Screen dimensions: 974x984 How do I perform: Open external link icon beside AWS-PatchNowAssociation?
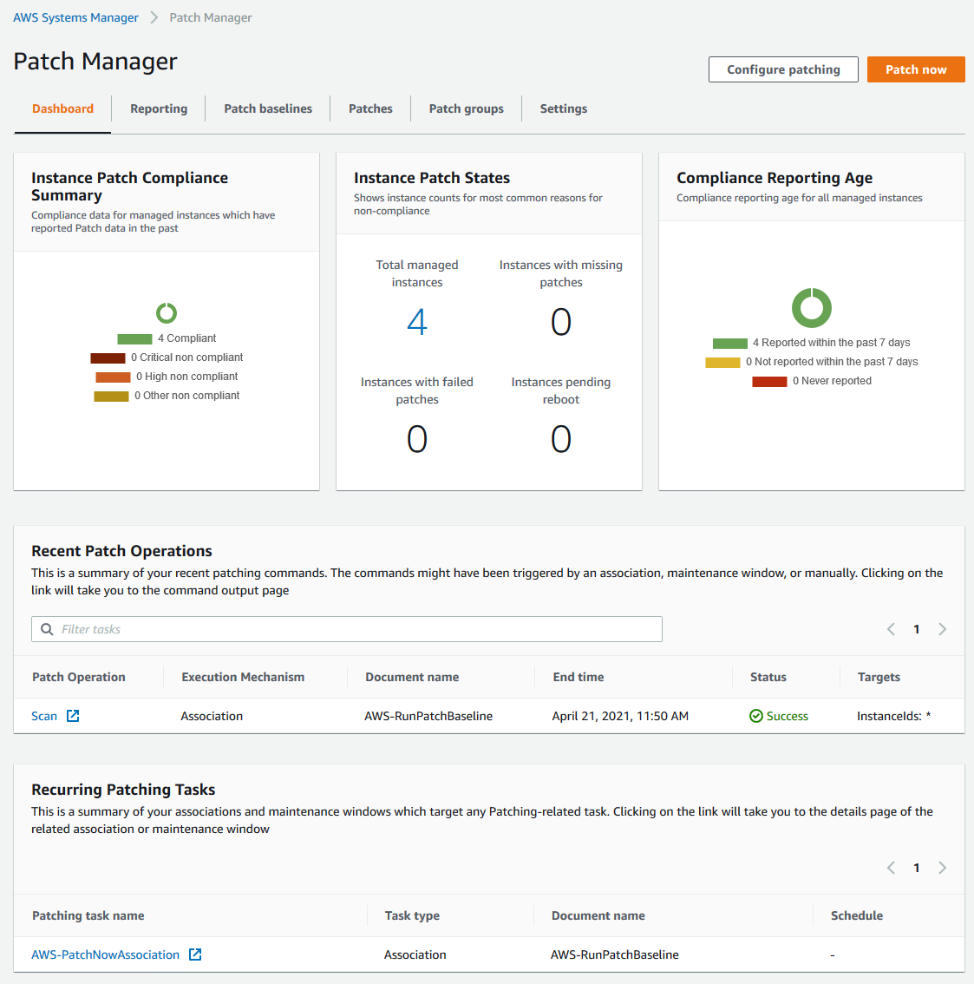pos(195,954)
